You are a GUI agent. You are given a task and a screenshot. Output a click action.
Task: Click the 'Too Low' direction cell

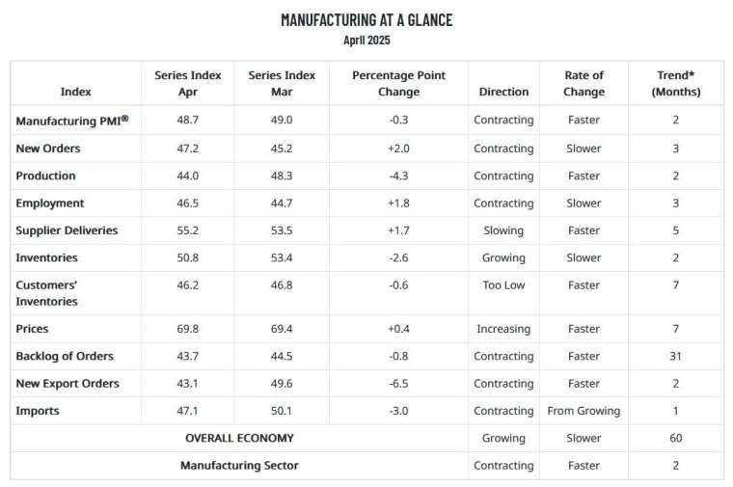tap(503, 285)
